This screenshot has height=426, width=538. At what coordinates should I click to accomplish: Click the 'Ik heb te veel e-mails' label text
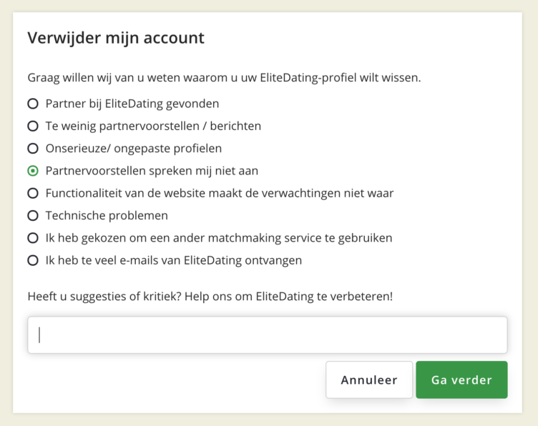[x=173, y=260]
